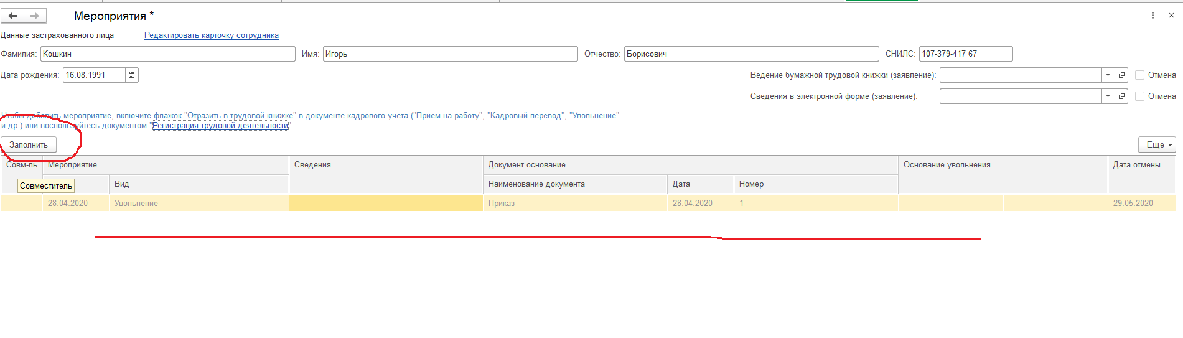Screen dimensions: 1183x338
Task: Toggle Отмена checkbox for paper work book
Action: (1140, 75)
